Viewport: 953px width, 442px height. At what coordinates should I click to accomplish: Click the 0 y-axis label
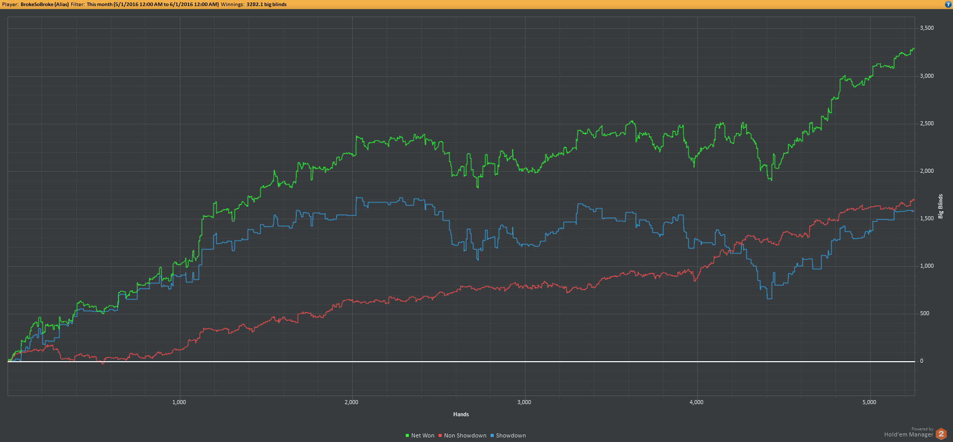[922, 361]
